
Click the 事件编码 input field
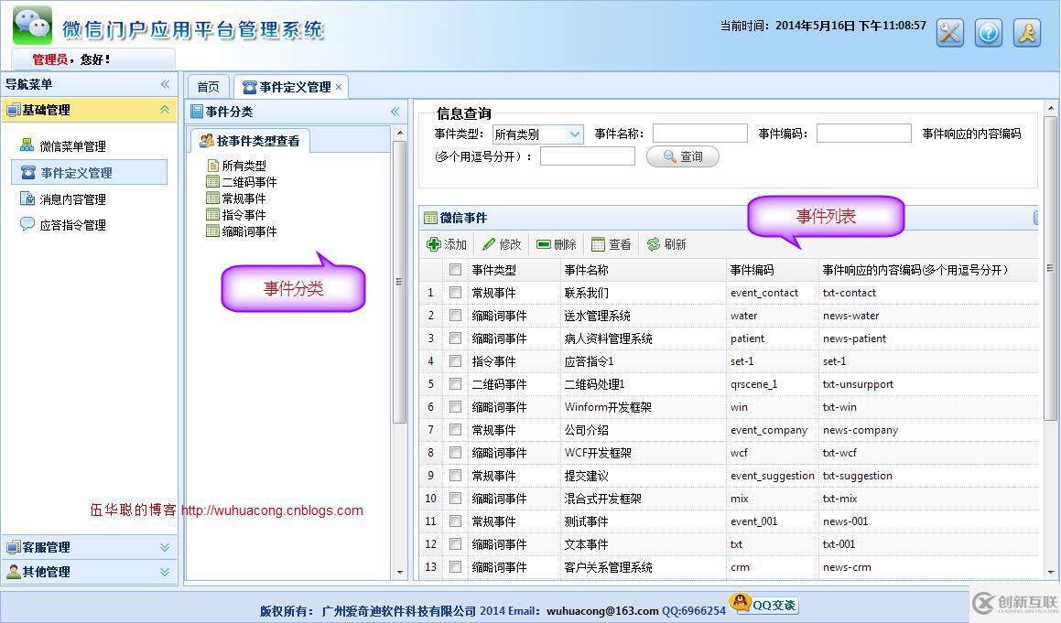pos(864,134)
